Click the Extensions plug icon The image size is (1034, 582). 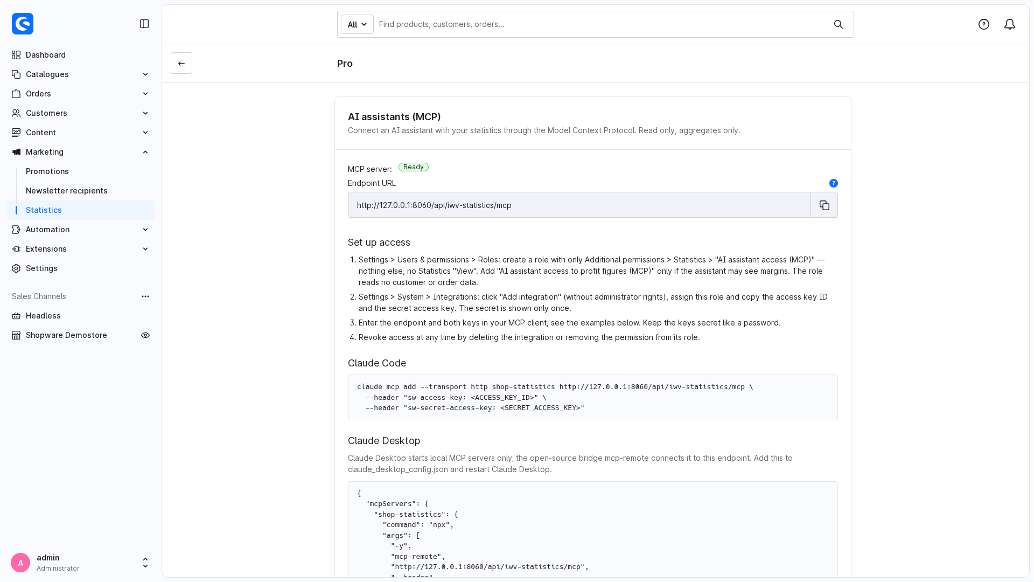point(16,249)
